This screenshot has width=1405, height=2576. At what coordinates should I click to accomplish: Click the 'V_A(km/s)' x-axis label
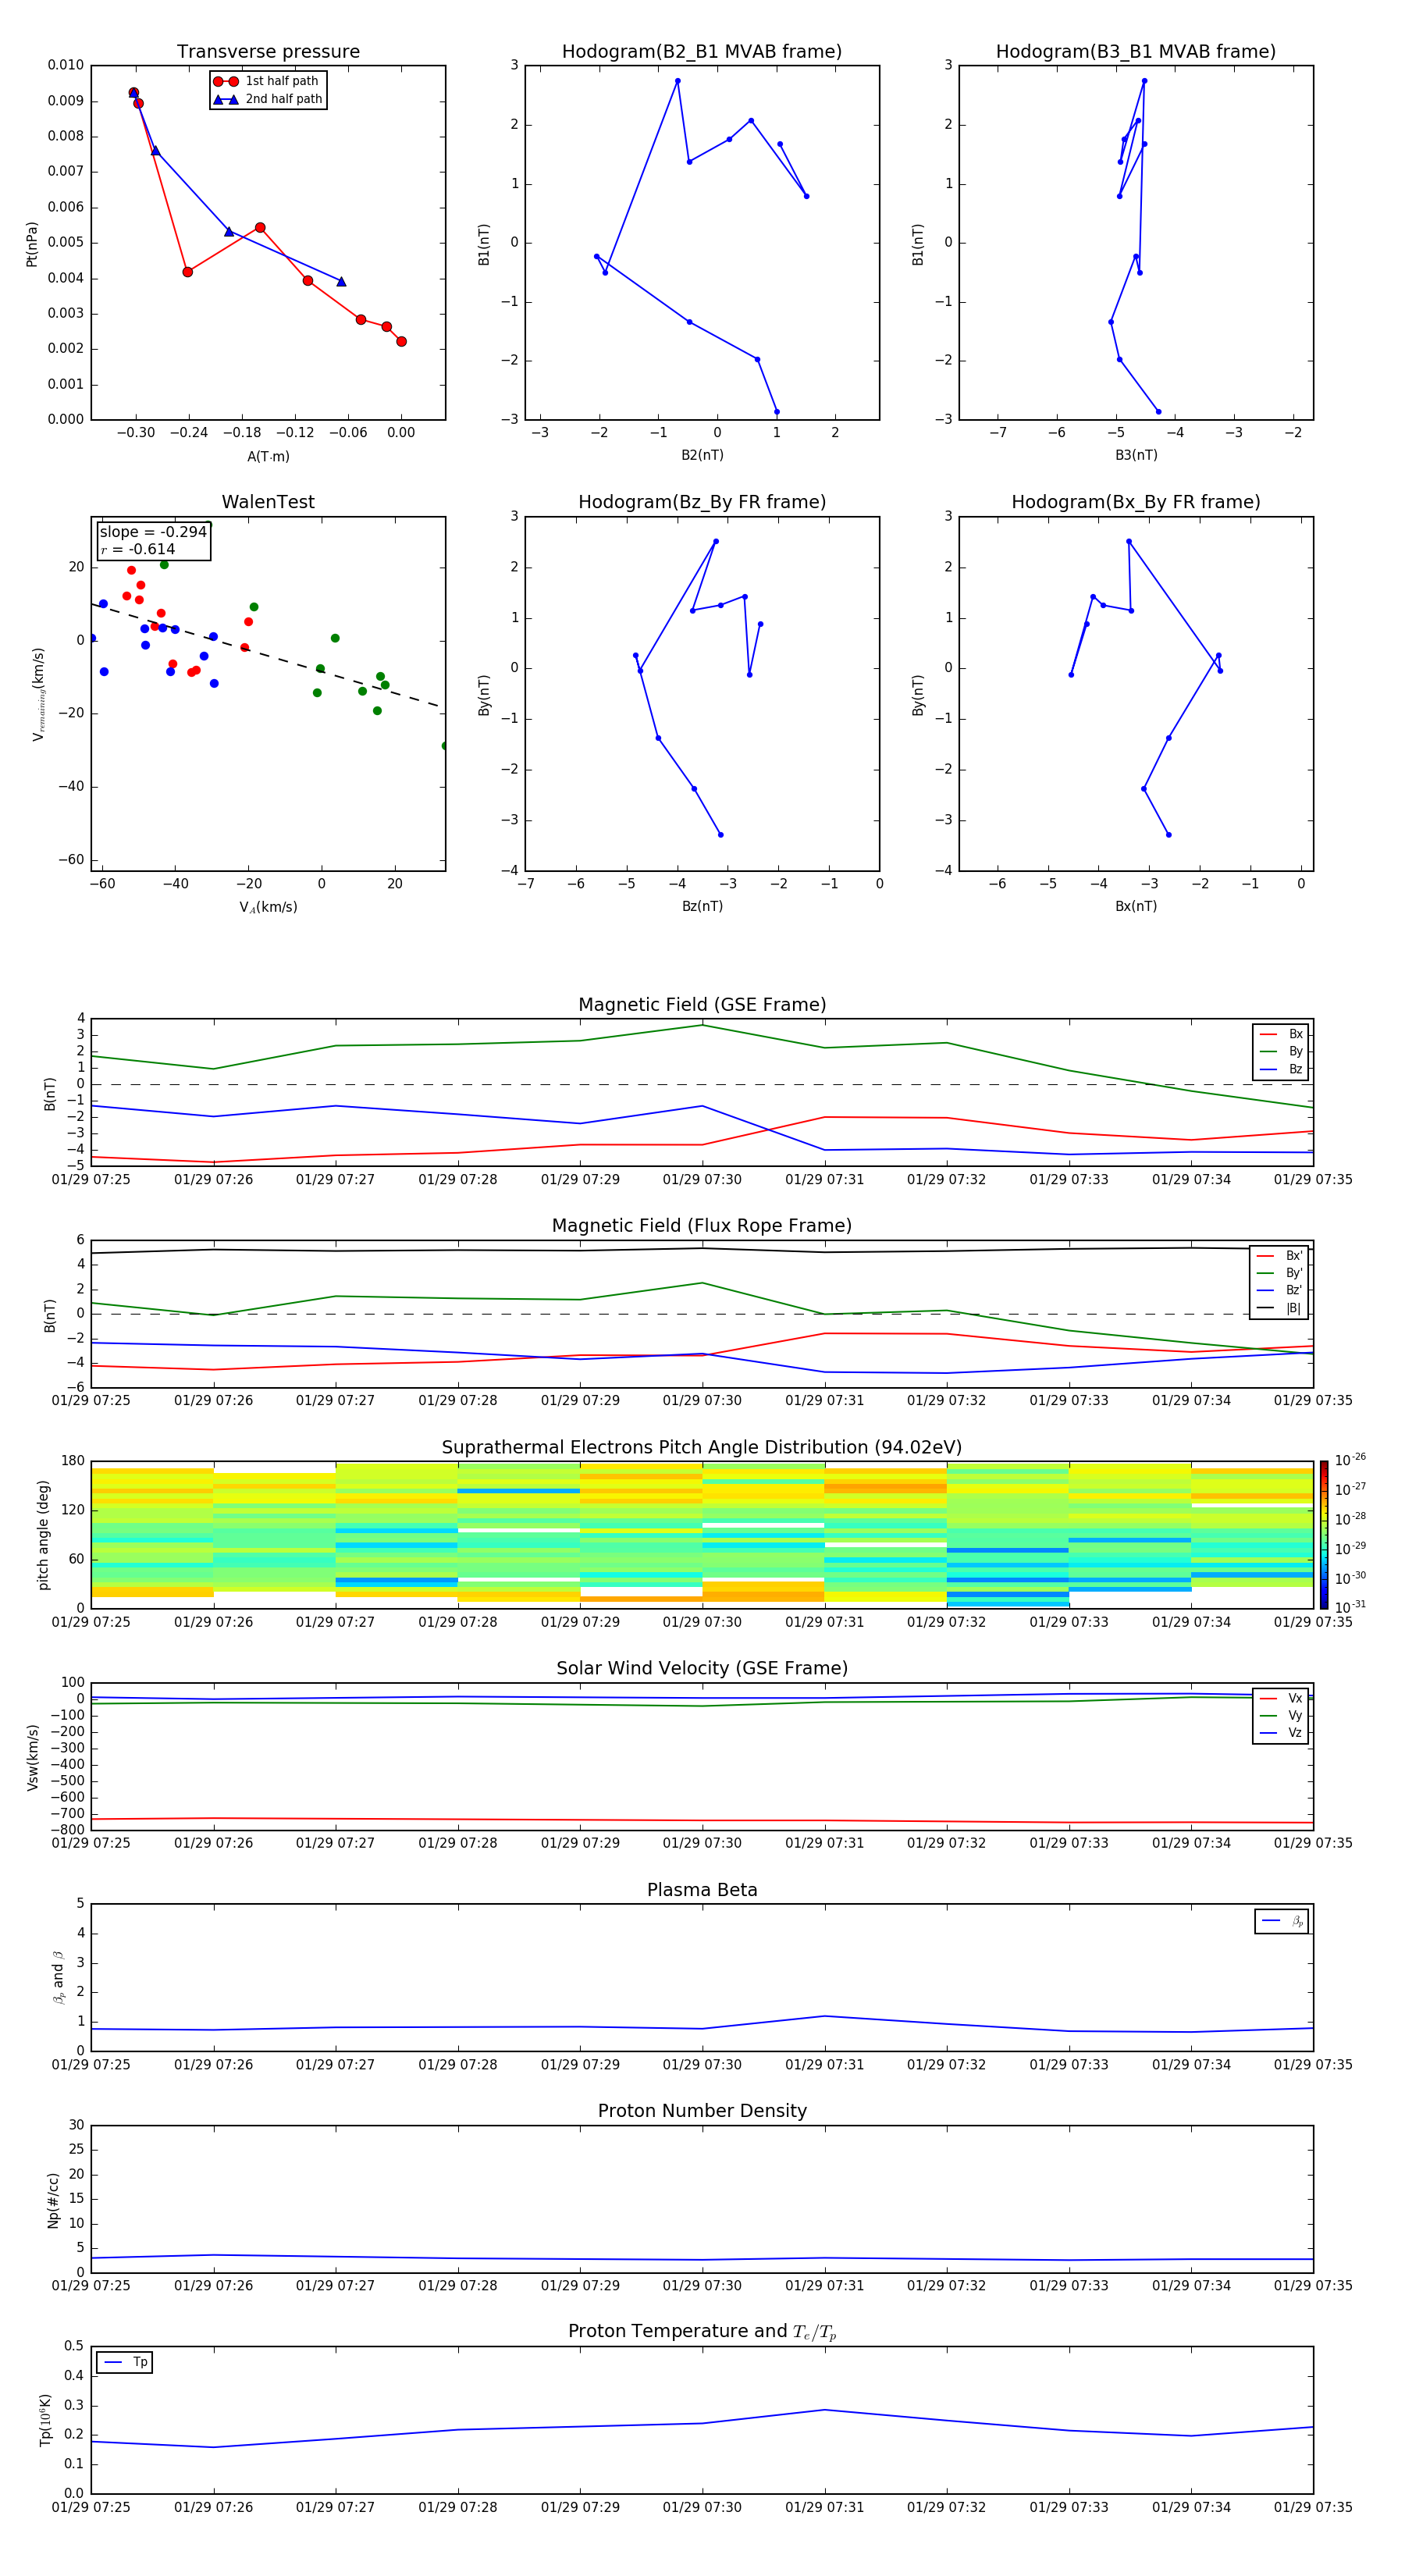[x=268, y=907]
